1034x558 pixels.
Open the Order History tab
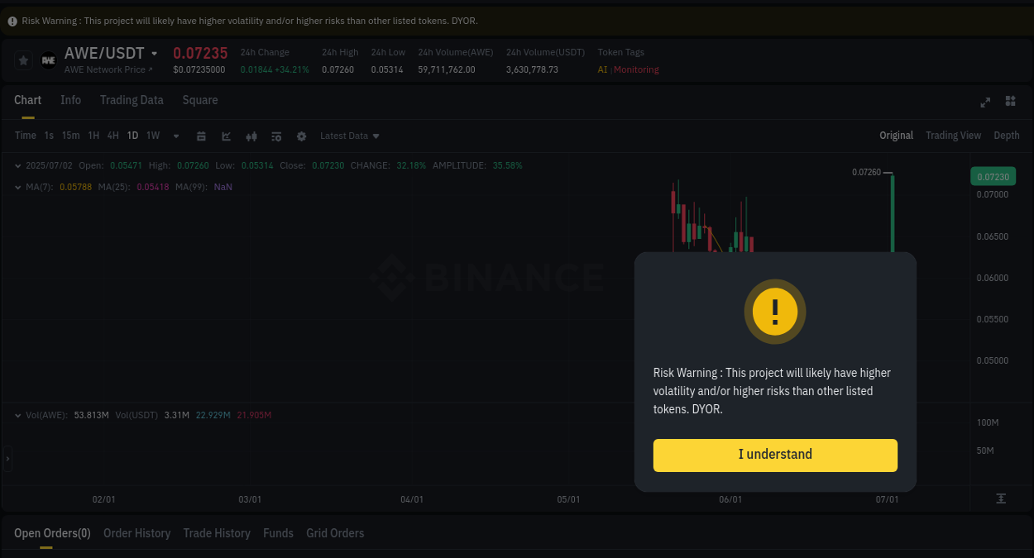click(136, 533)
